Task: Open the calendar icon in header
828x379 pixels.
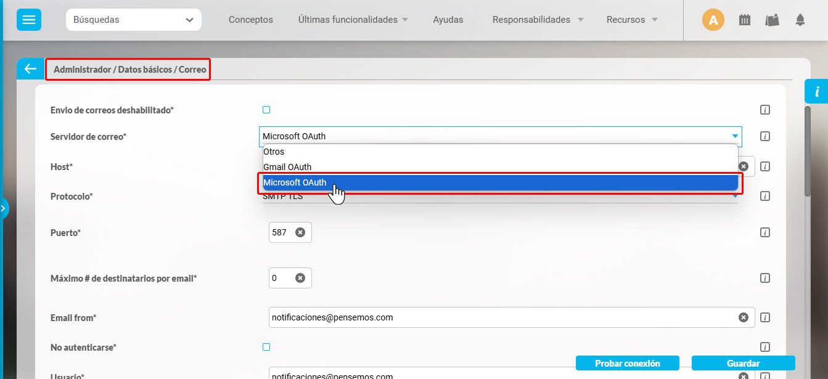Action: [745, 20]
